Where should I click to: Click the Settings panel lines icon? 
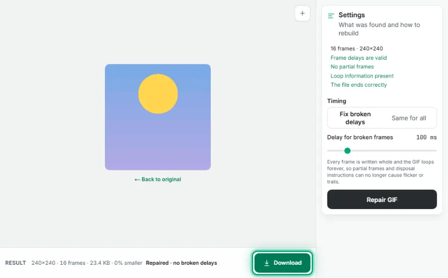[331, 16]
